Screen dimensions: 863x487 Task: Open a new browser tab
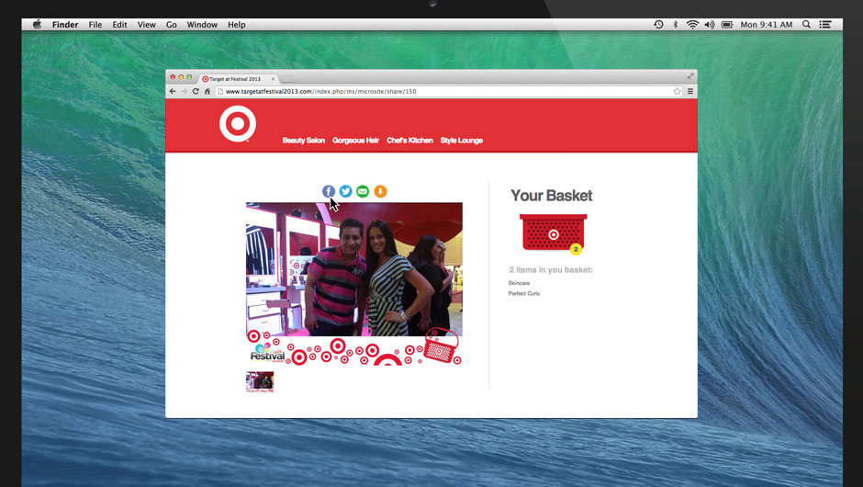286,79
